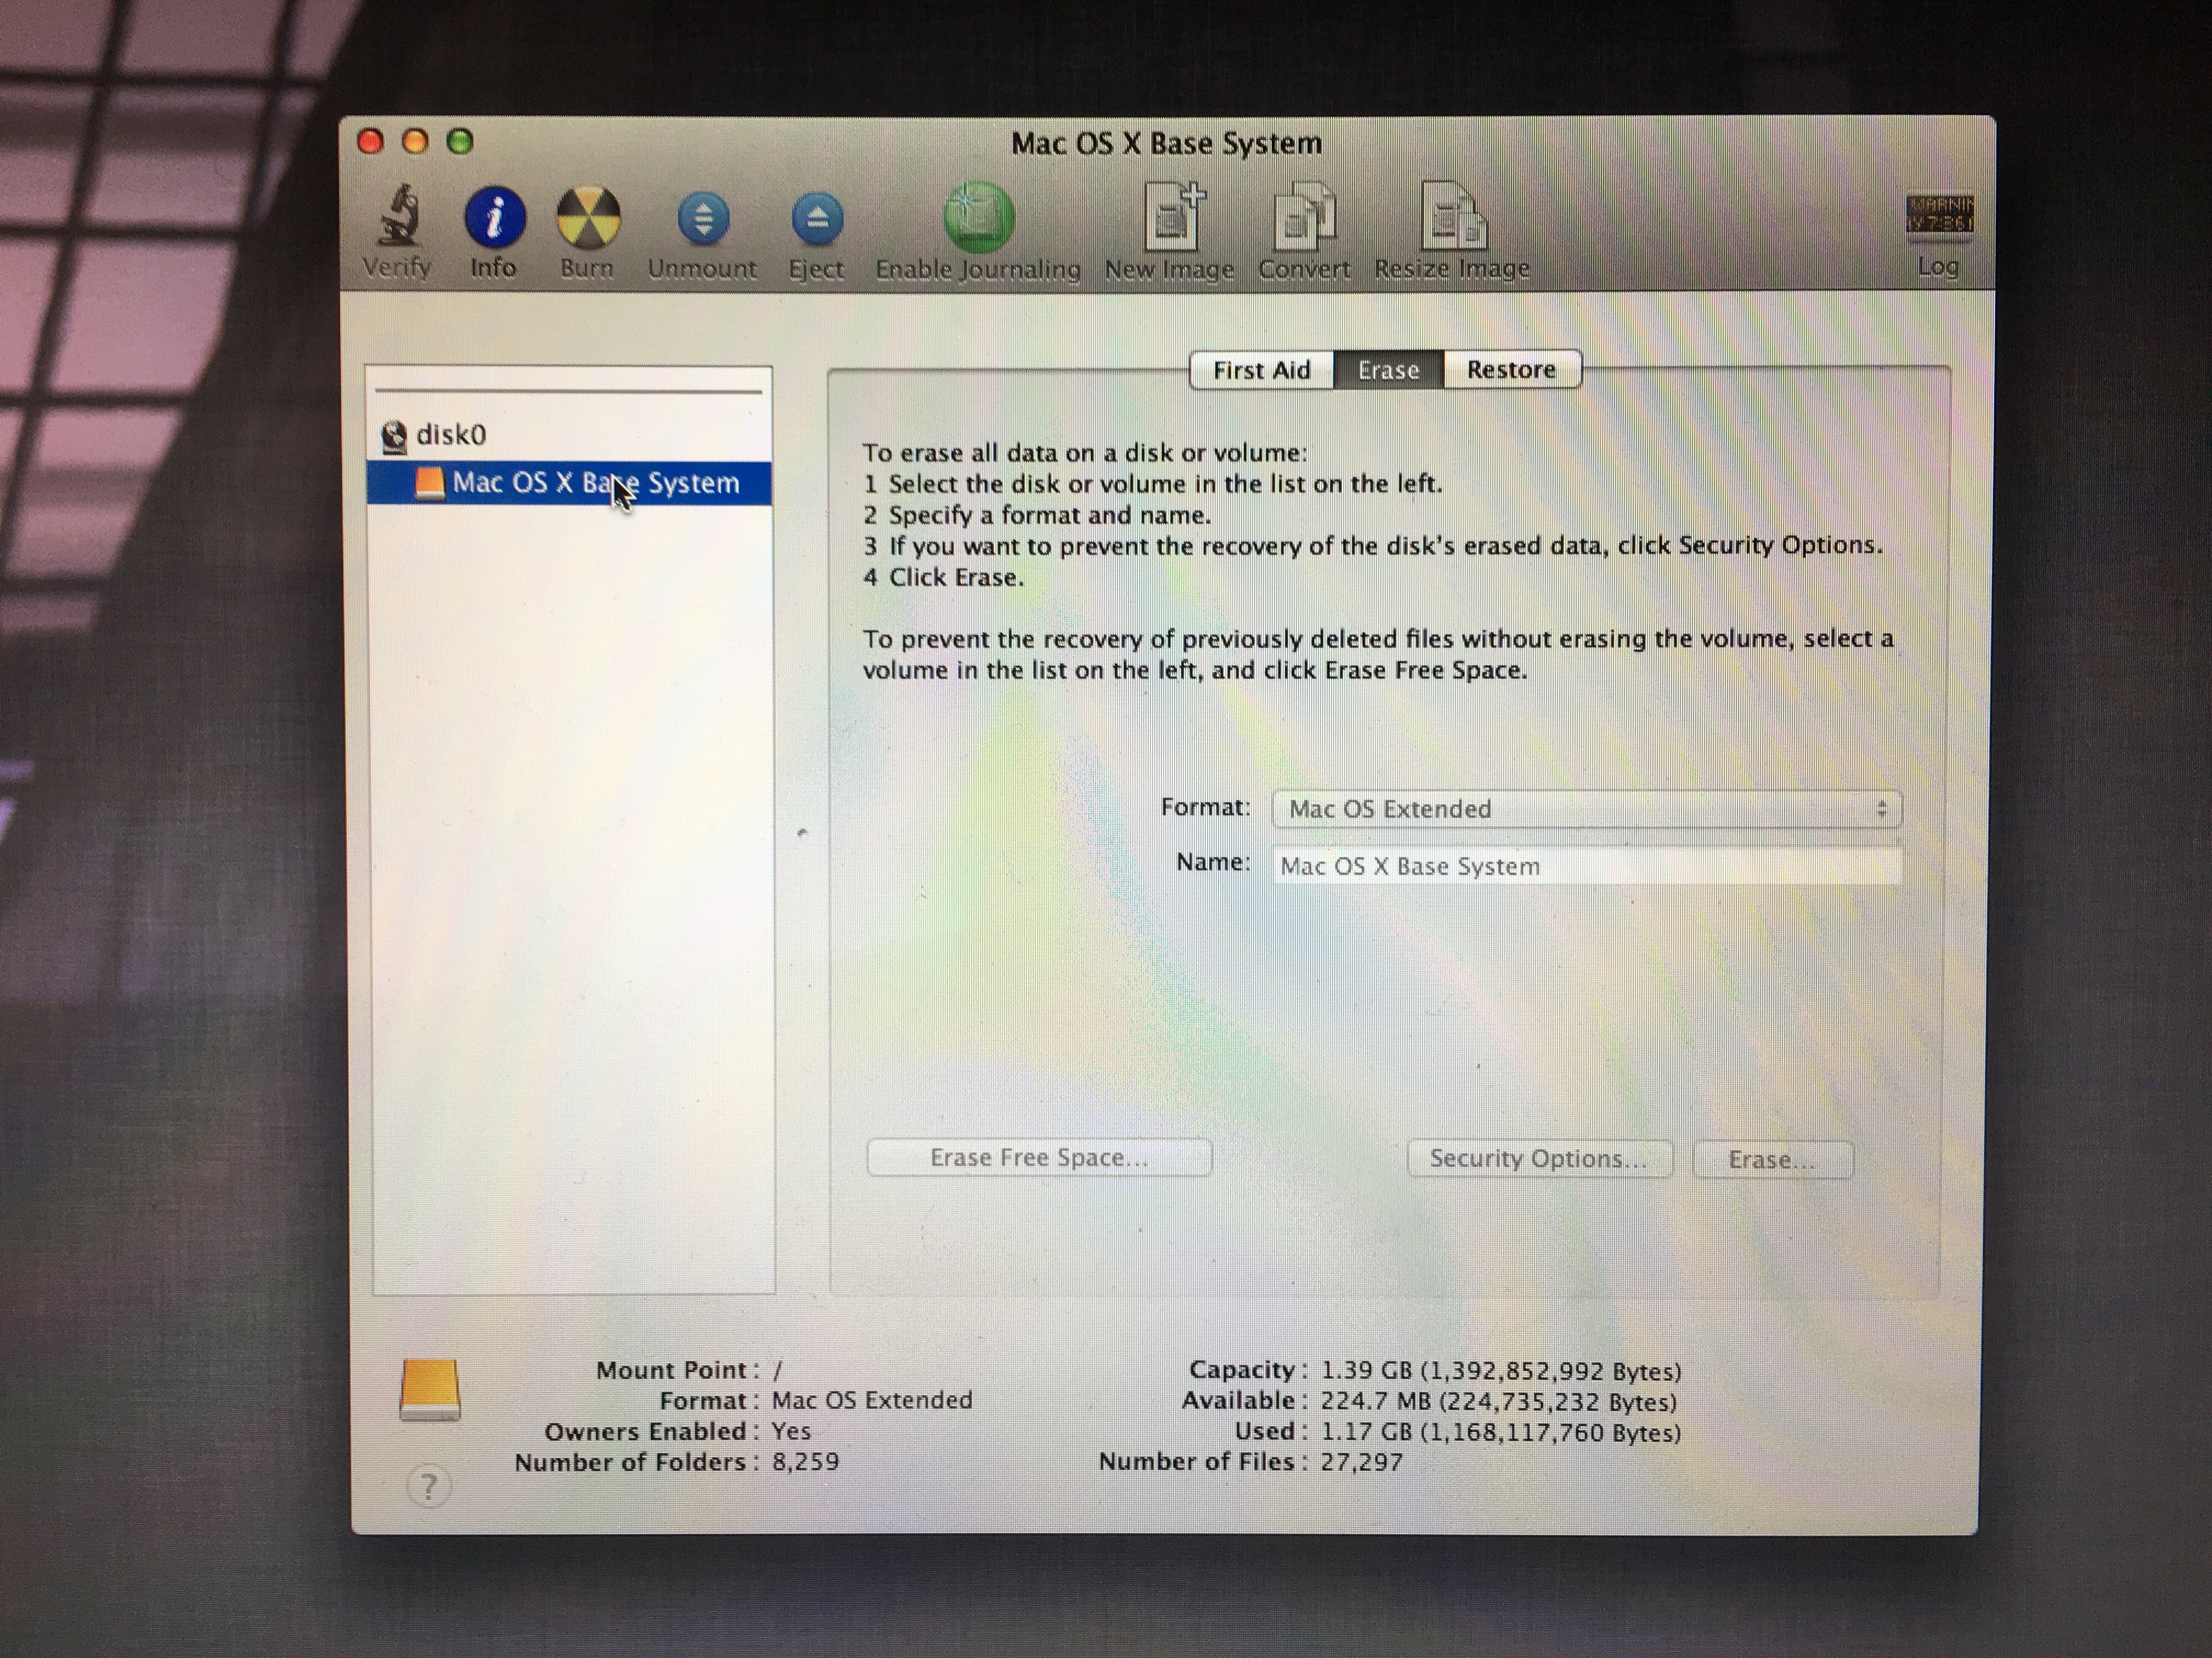
Task: Open the Format dropdown menu
Action: coord(1586,809)
